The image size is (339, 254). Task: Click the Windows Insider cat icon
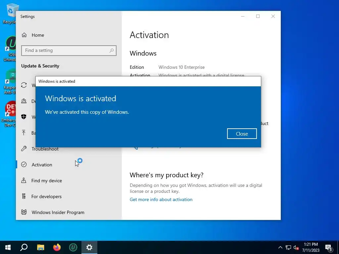pos(24,212)
